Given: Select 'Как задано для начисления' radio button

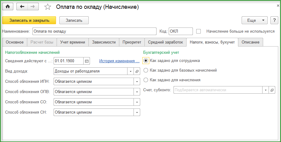Looking at the screenshot, I should point(146,80).
